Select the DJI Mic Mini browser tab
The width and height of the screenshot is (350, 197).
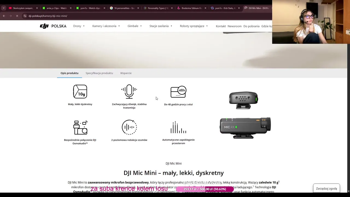pos(257,8)
